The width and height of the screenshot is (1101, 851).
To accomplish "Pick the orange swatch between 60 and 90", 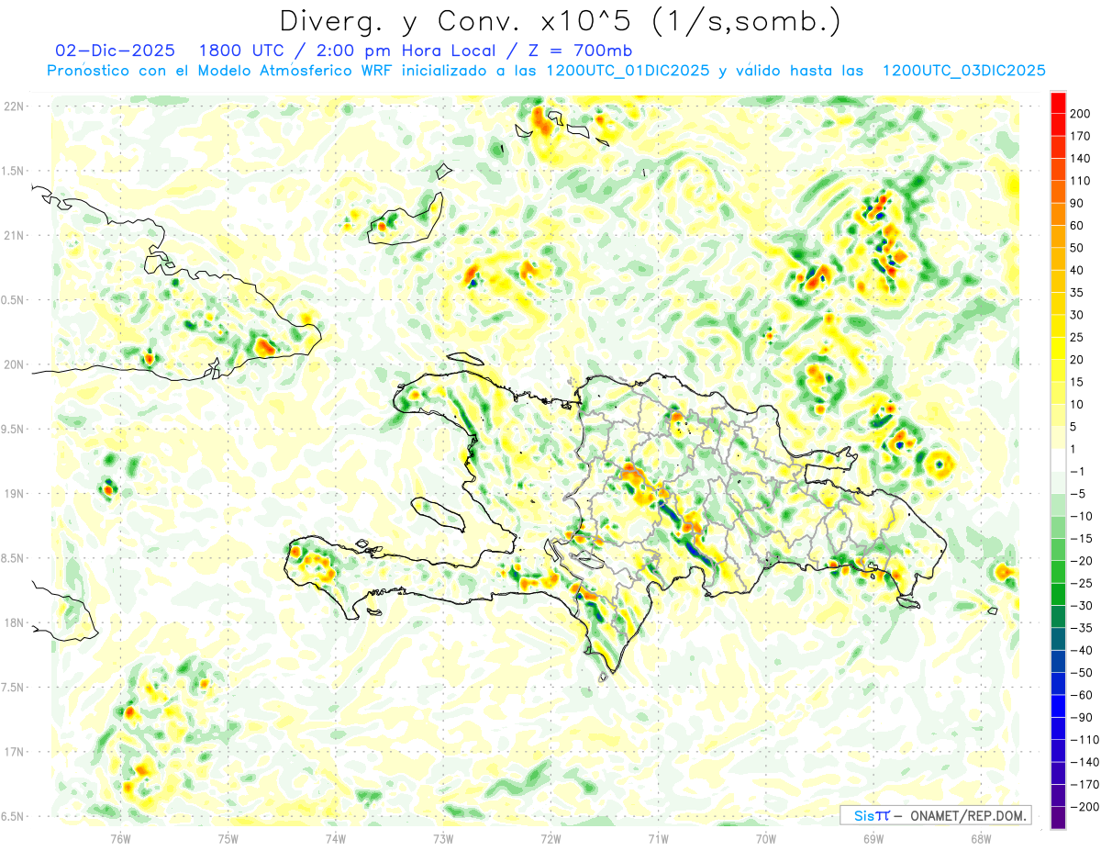I will tap(1058, 214).
